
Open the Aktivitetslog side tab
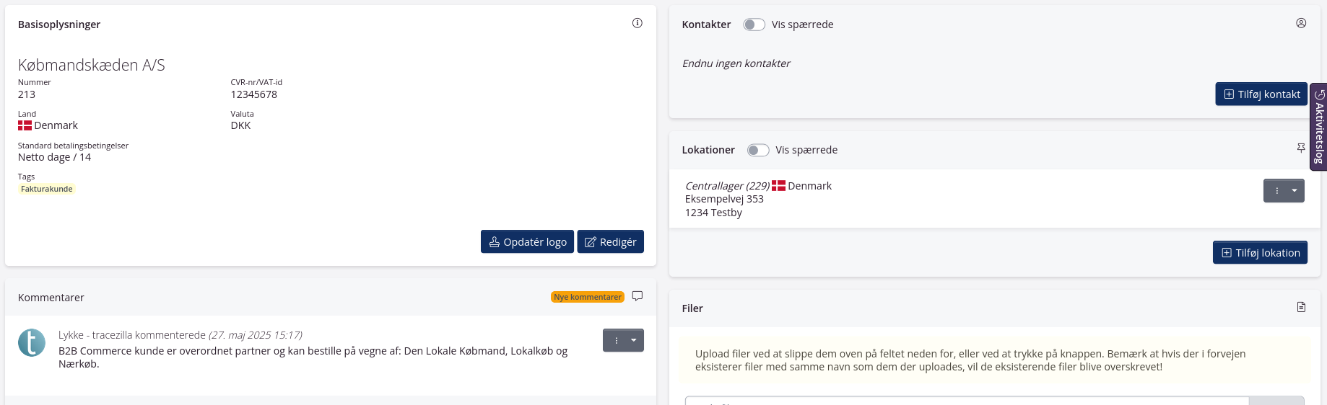pos(1319,127)
